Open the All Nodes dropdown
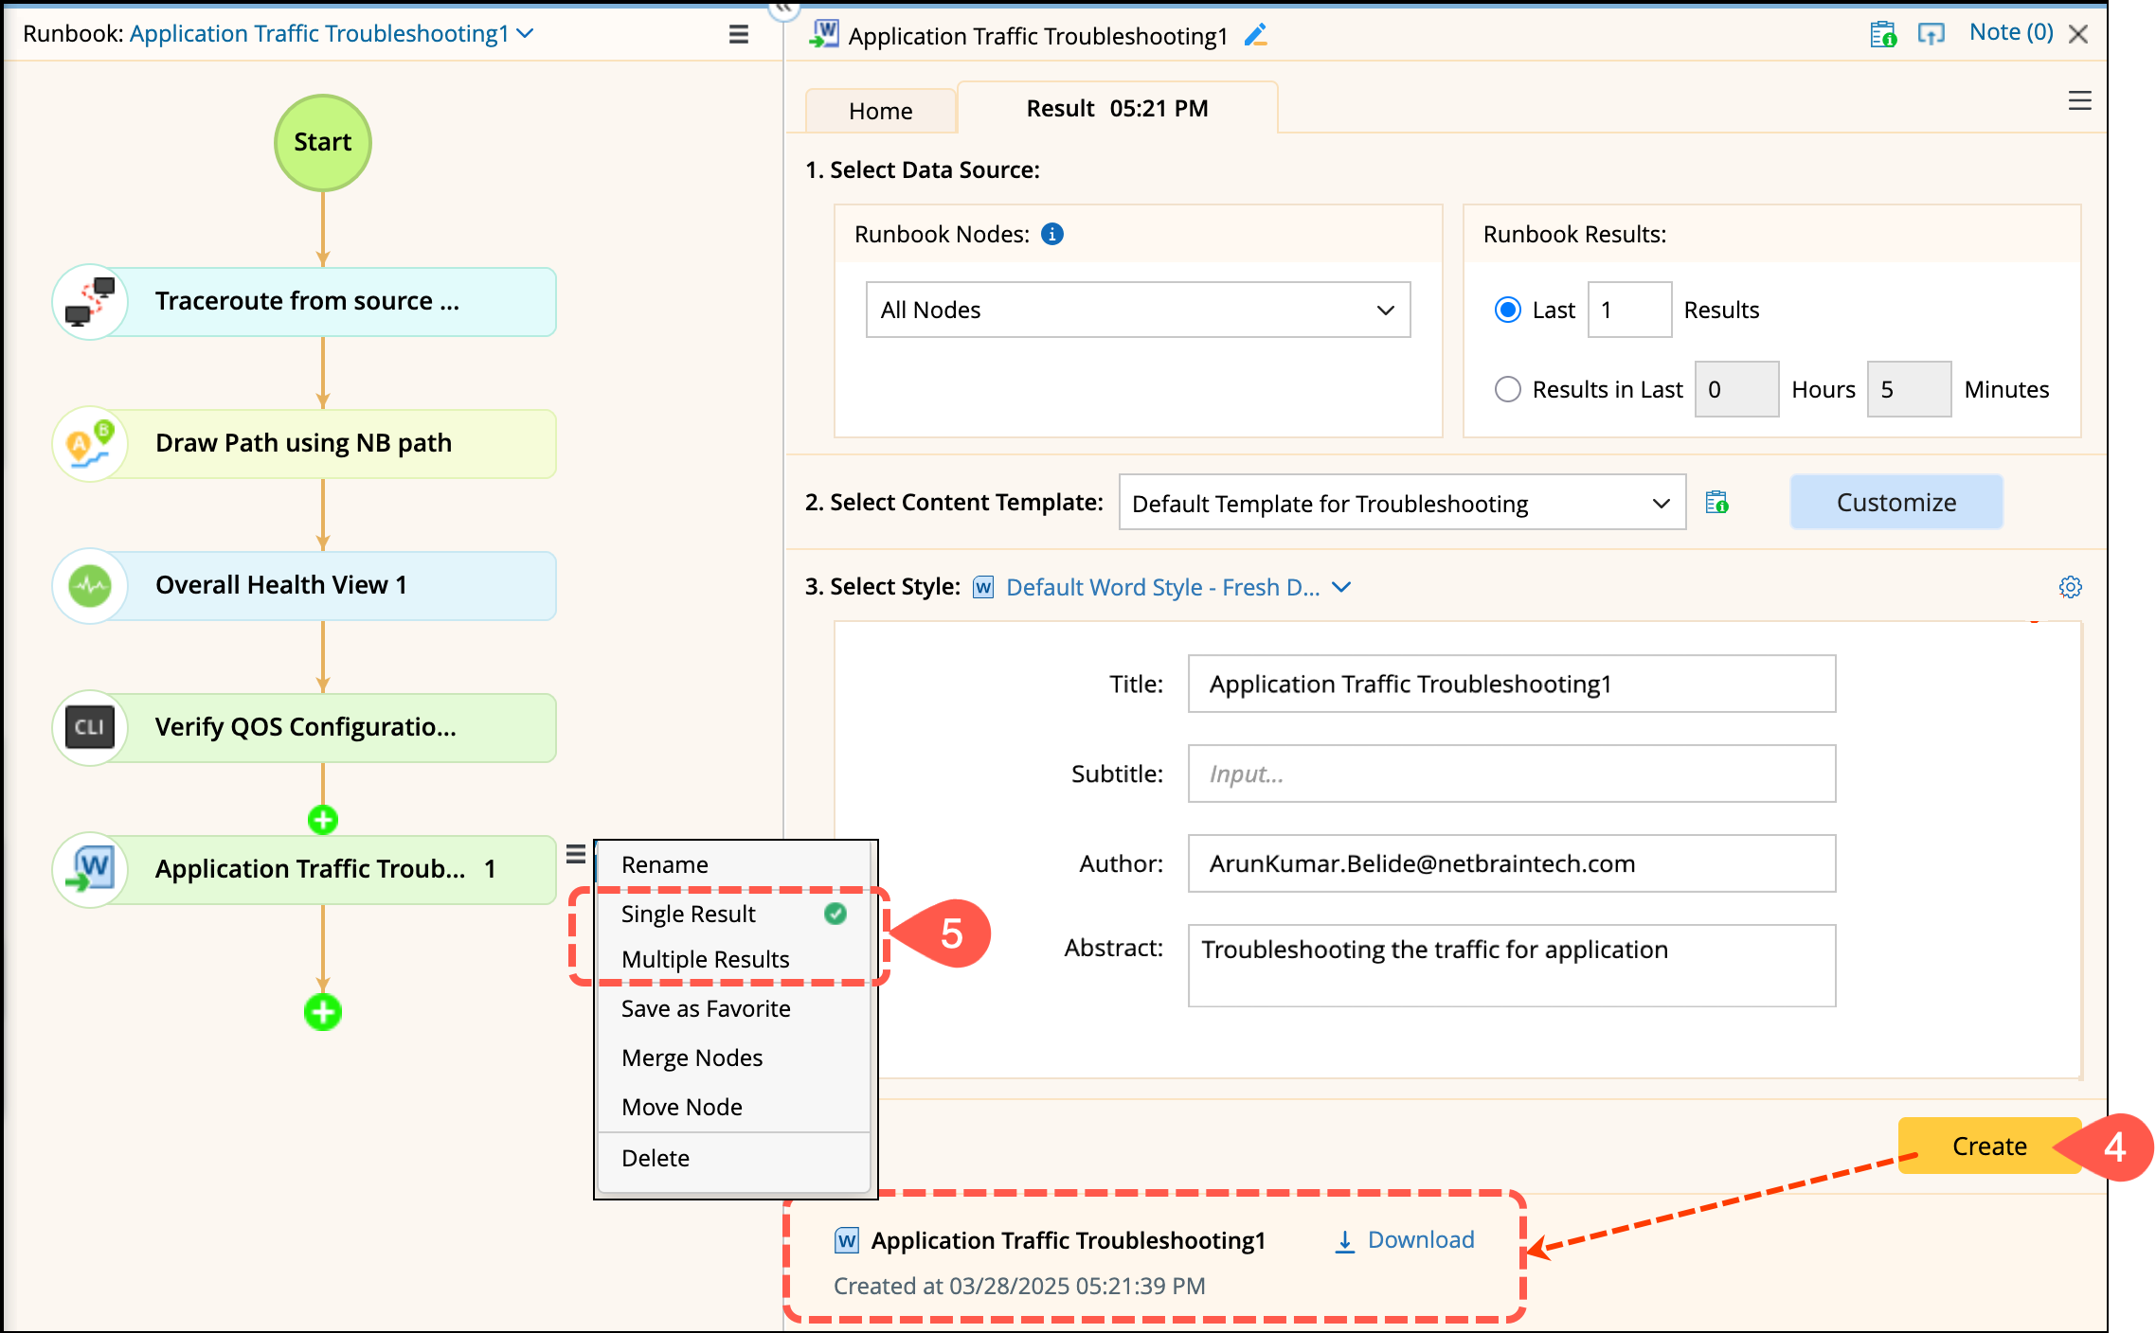 [x=1138, y=310]
